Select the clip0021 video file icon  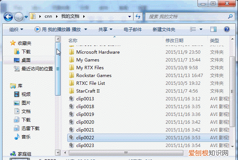pyautogui.click(x=71, y=130)
